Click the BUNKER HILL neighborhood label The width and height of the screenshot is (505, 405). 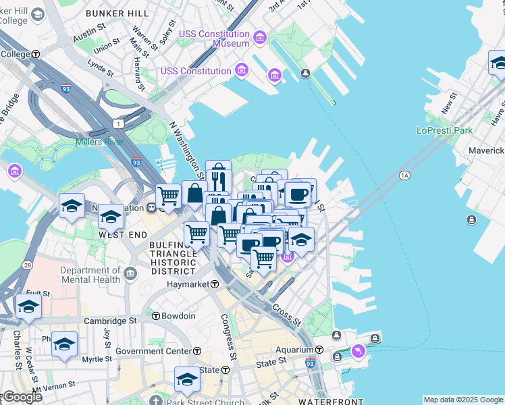tap(117, 13)
